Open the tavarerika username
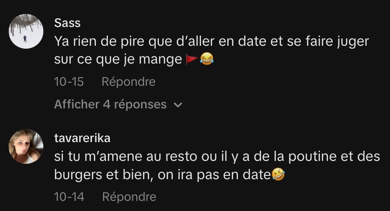 pyautogui.click(x=82, y=138)
